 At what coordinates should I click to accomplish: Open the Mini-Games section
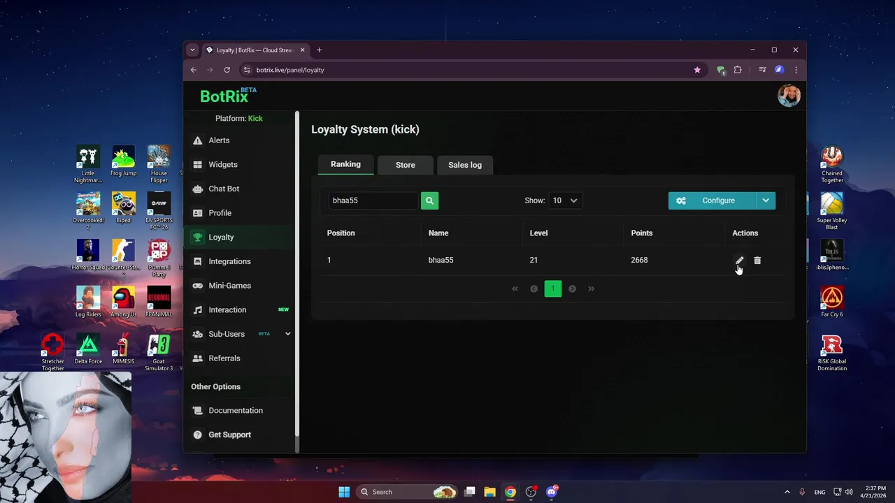(240, 286)
